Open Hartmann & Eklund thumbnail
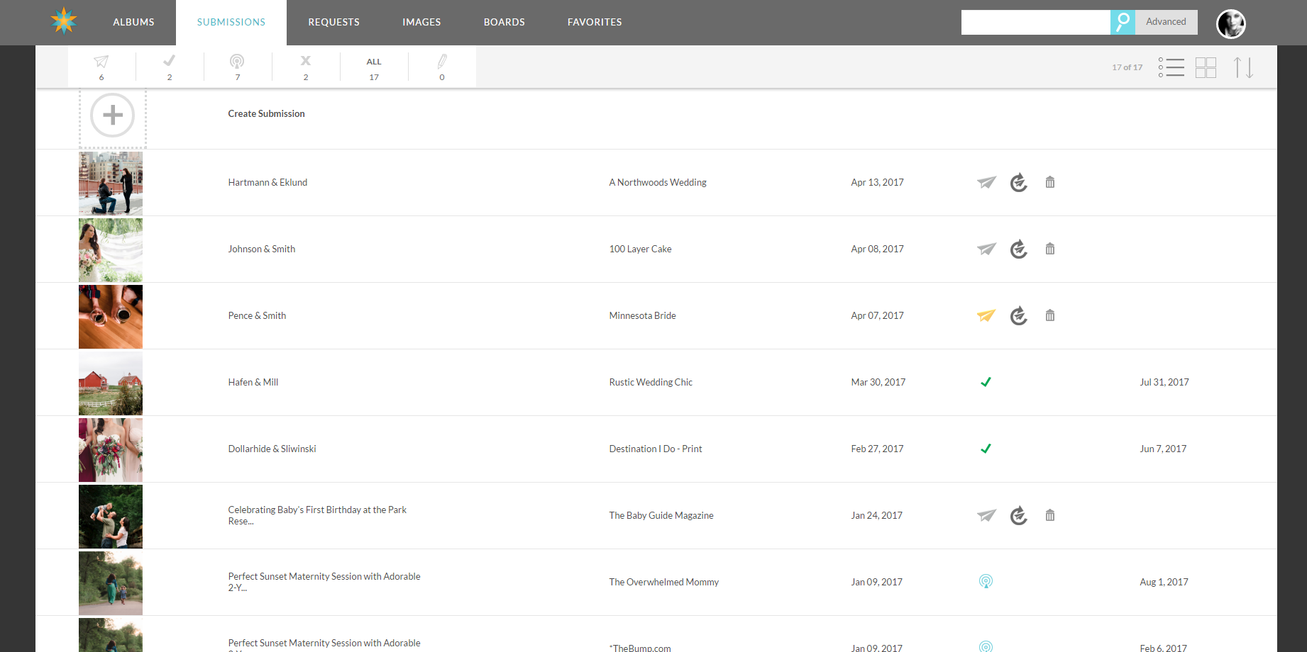Screen dimensions: 1307x652 pyautogui.click(x=111, y=183)
